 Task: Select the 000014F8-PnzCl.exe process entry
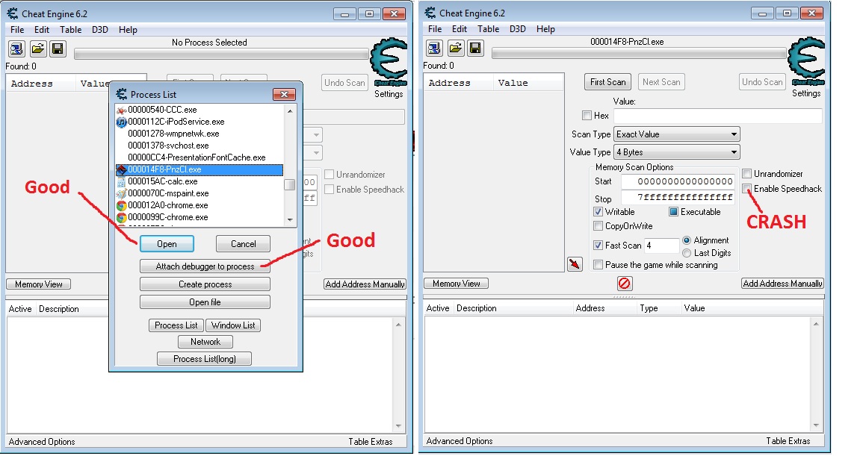[x=199, y=169]
